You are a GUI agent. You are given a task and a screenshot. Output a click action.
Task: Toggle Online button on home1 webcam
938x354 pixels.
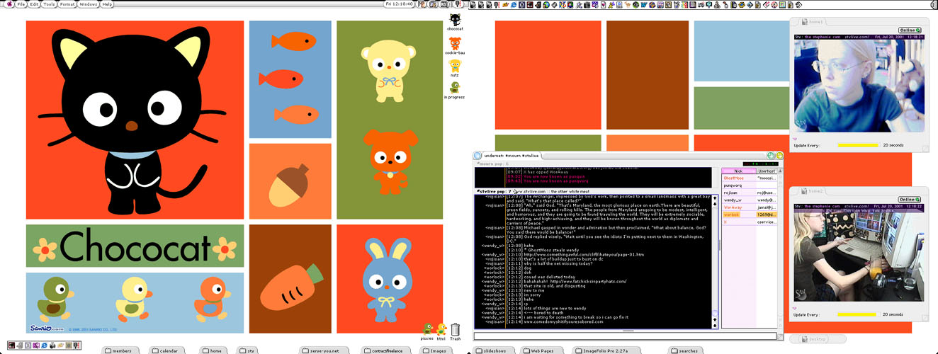pos(910,30)
